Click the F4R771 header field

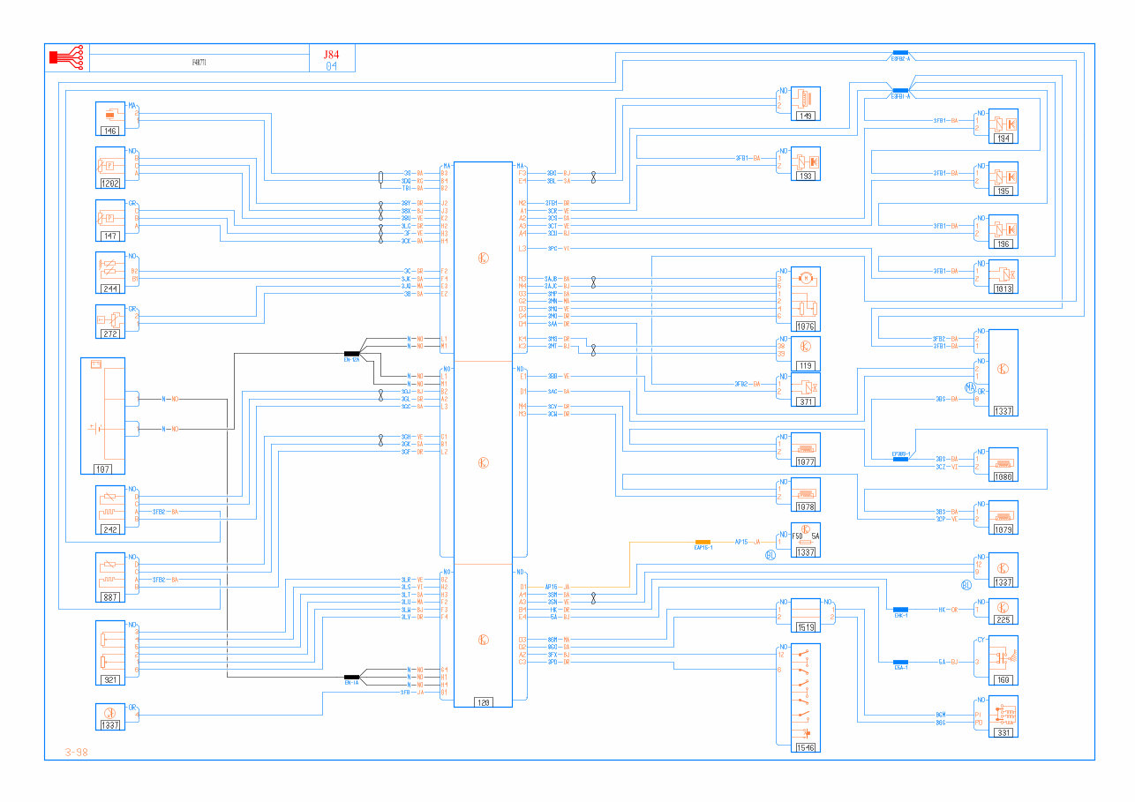(x=199, y=63)
